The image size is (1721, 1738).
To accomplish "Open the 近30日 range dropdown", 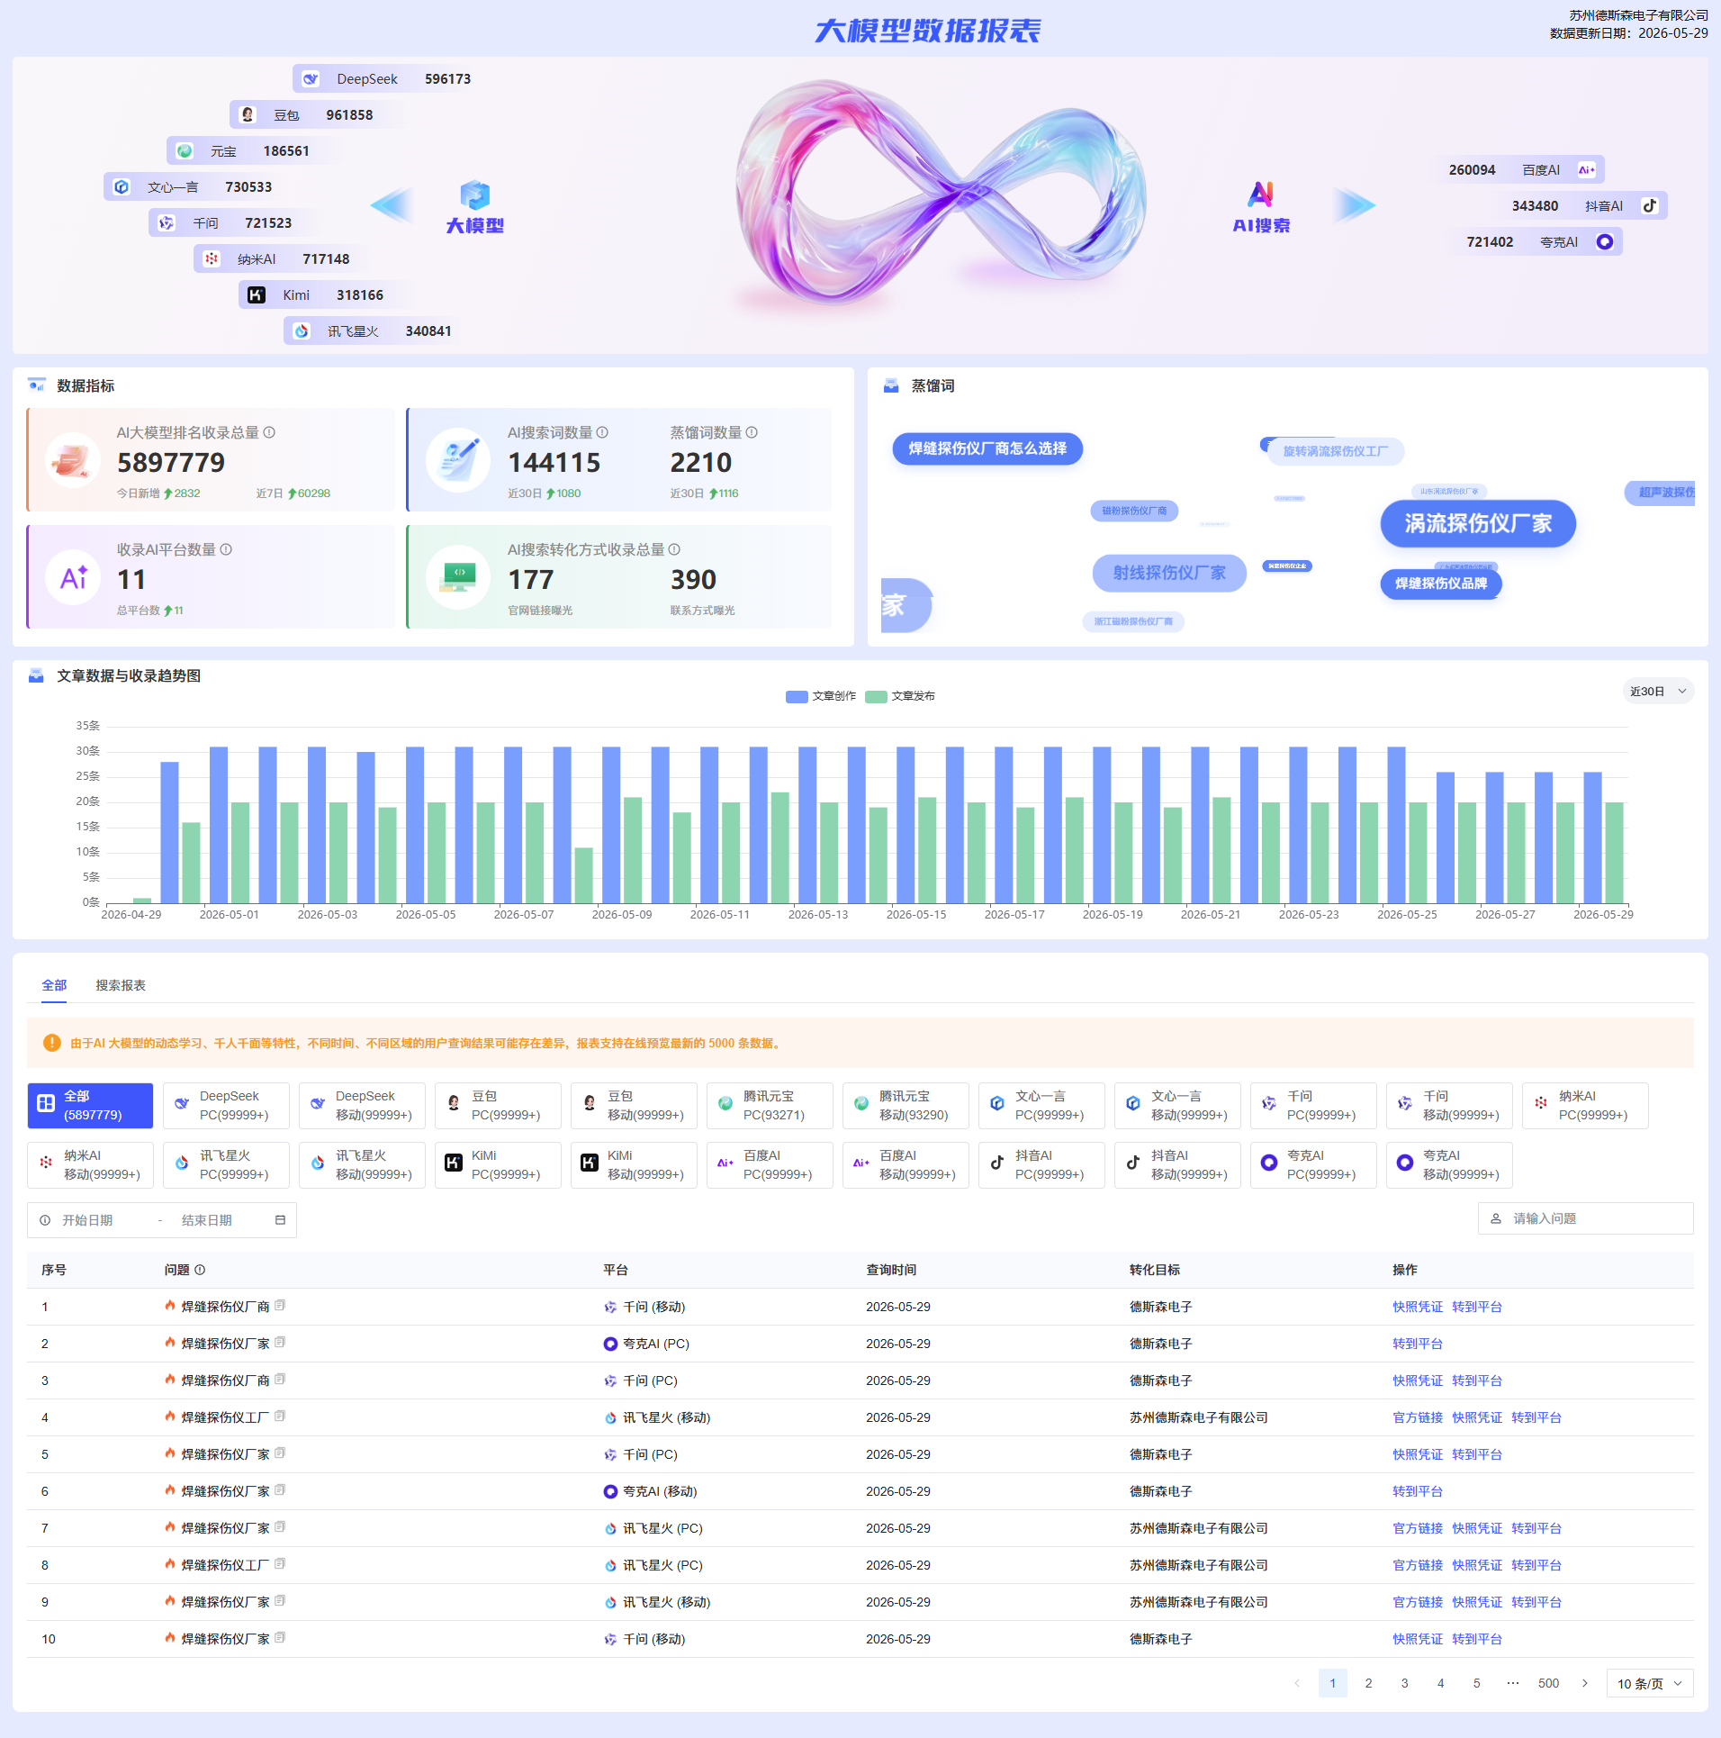I will tap(1658, 692).
